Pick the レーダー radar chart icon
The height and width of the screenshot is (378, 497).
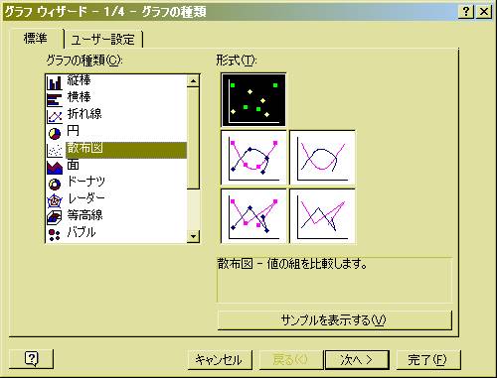coord(55,201)
